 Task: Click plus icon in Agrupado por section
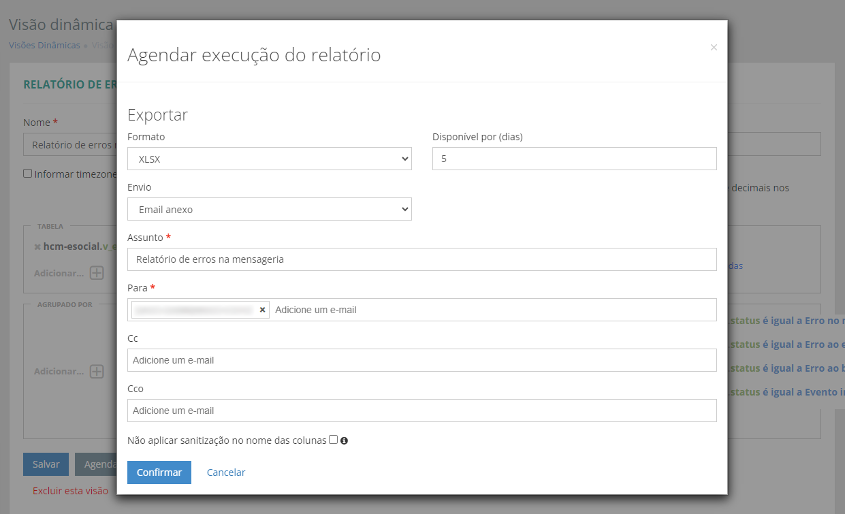(97, 372)
